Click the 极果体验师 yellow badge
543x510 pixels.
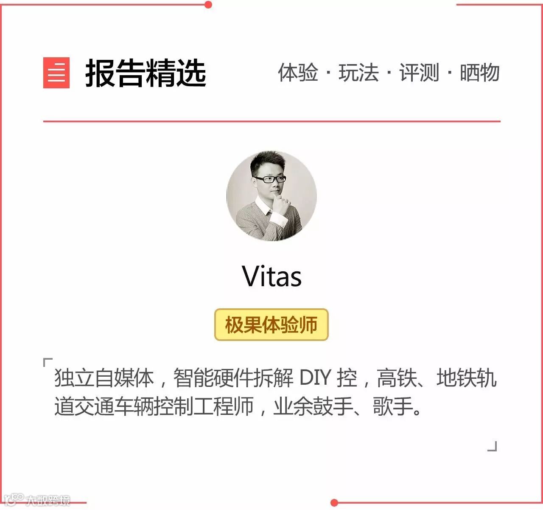[271, 325]
